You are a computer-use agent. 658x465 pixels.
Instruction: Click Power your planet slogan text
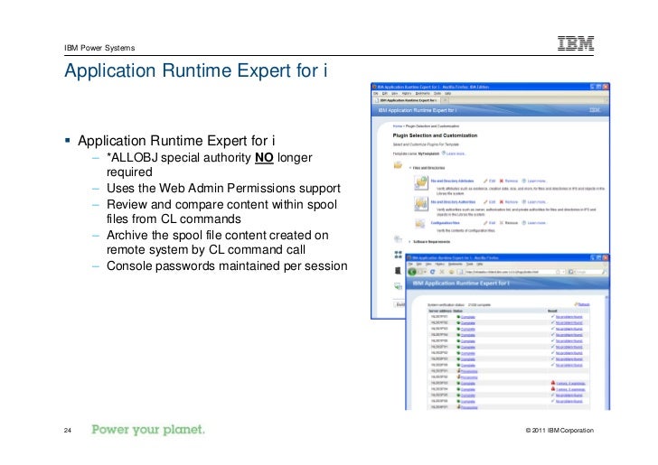[x=148, y=430]
